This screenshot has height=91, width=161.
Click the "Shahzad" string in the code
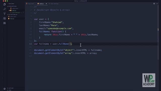coord(57,22)
